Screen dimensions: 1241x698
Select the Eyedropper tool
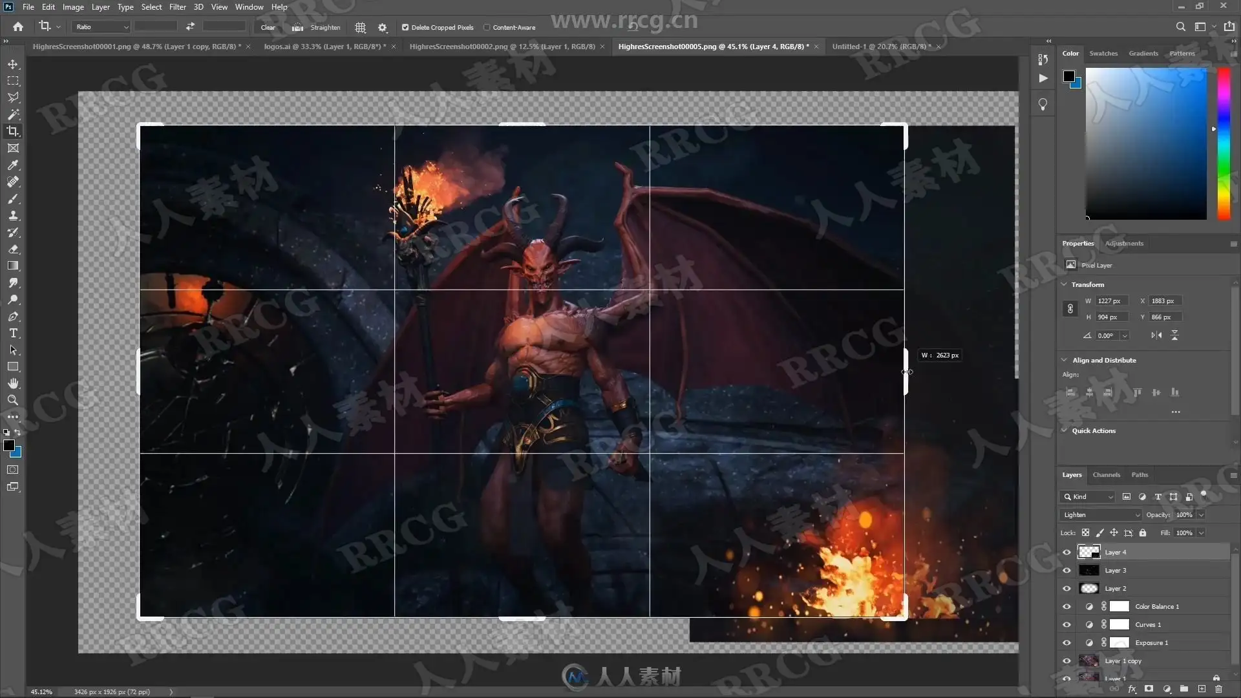coord(13,165)
